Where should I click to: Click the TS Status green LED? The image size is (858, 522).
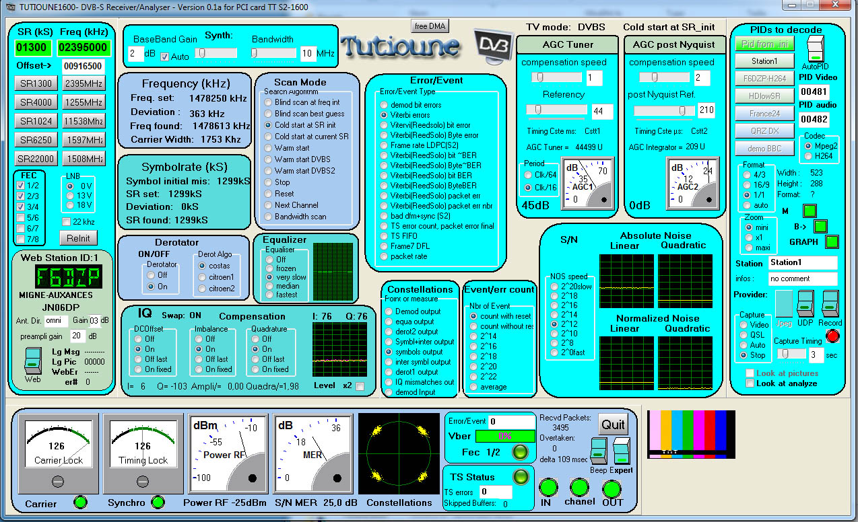pyautogui.click(x=521, y=476)
